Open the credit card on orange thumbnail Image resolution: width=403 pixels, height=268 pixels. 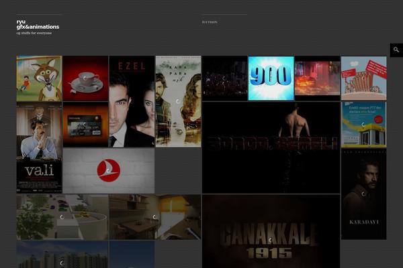(85, 125)
